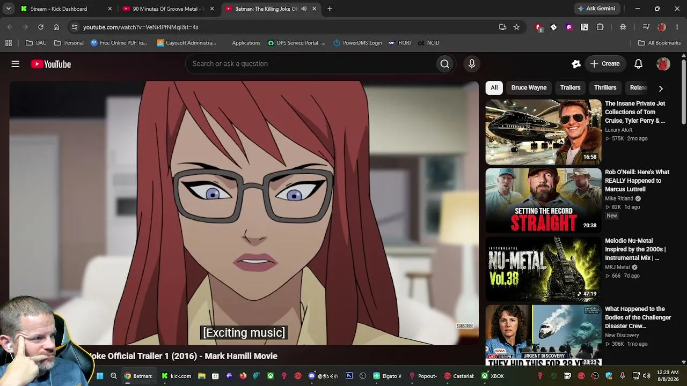Image resolution: width=687 pixels, height=386 pixels.
Task: Visit the Mike Ritland channel
Action: 619,198
